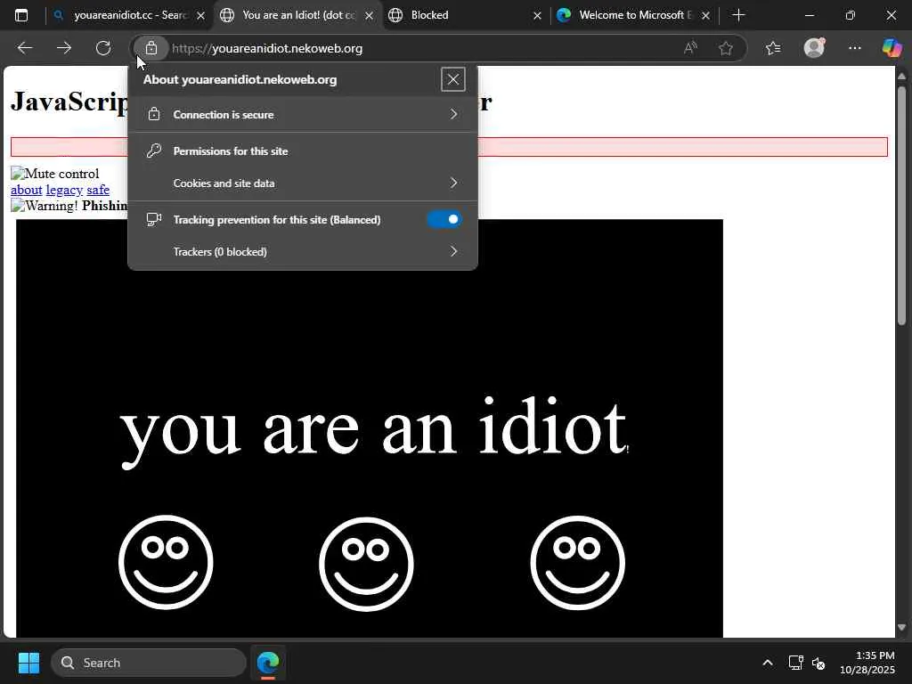The height and width of the screenshot is (684, 912).
Task: Click the middle smiley face
Action: pyautogui.click(x=366, y=564)
